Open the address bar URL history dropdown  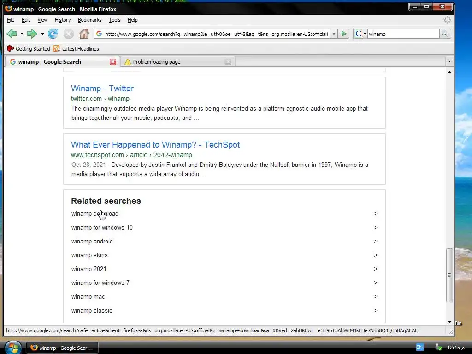point(334,34)
